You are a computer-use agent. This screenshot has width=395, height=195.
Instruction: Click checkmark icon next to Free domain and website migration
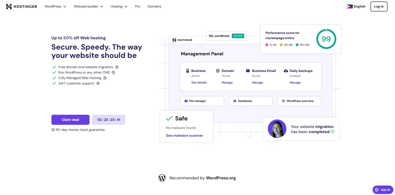(x=54, y=67)
